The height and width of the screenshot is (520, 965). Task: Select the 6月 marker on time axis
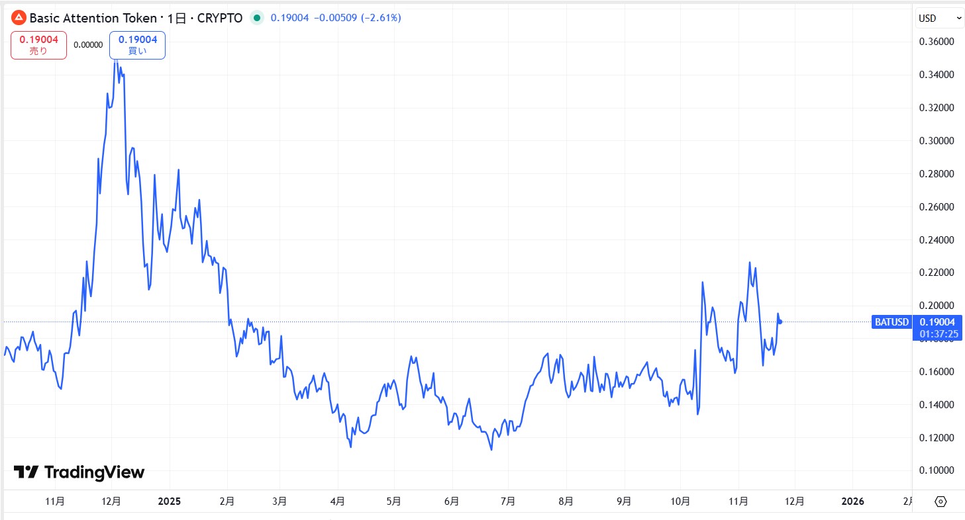(x=451, y=501)
